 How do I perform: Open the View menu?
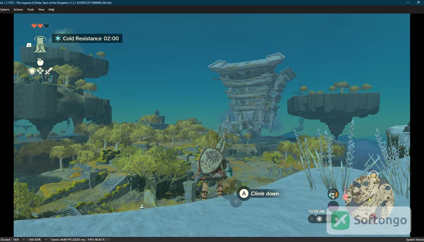pos(41,10)
